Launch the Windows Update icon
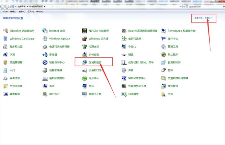Screen dimensions: 225x145 (45, 38)
